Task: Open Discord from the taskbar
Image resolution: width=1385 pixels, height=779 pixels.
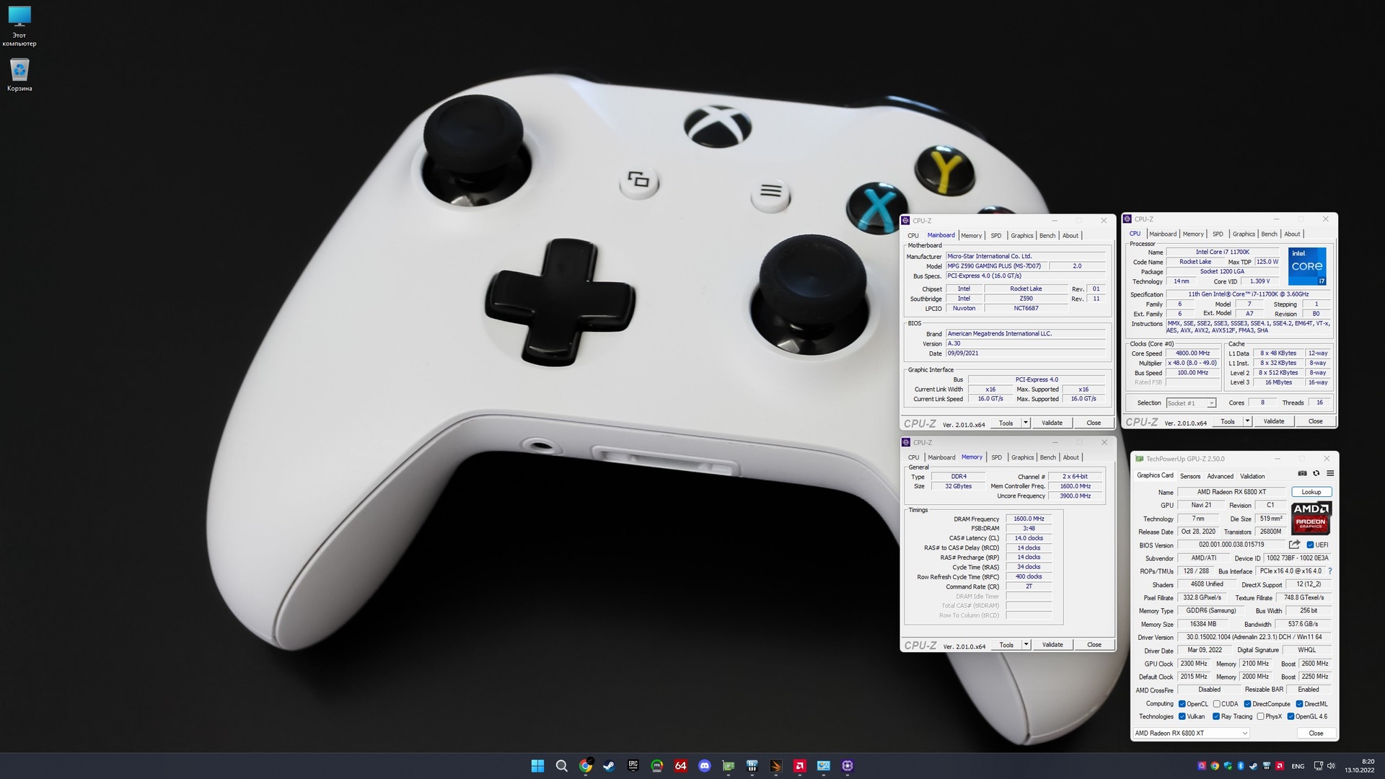Action: click(x=705, y=766)
